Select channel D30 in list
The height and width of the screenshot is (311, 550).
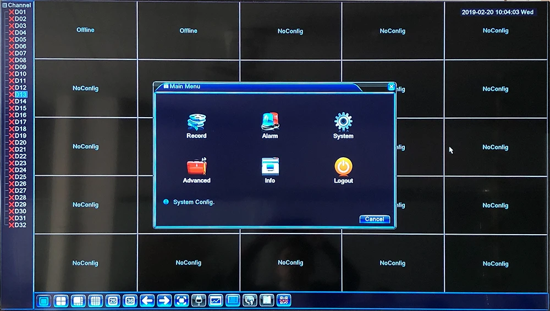click(20, 211)
